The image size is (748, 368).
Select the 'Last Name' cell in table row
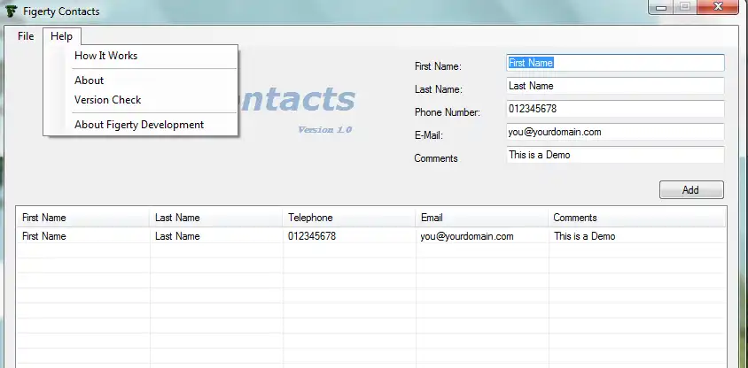(x=216, y=236)
